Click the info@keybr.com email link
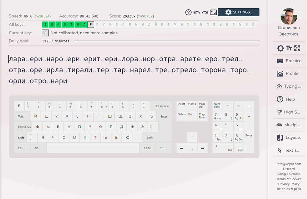The image size is (307, 199). pos(289,164)
